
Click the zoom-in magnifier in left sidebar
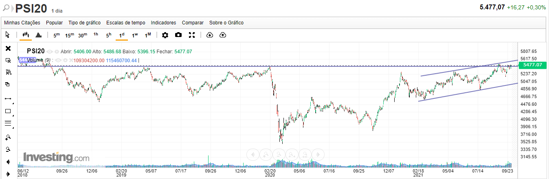(x=8, y=137)
